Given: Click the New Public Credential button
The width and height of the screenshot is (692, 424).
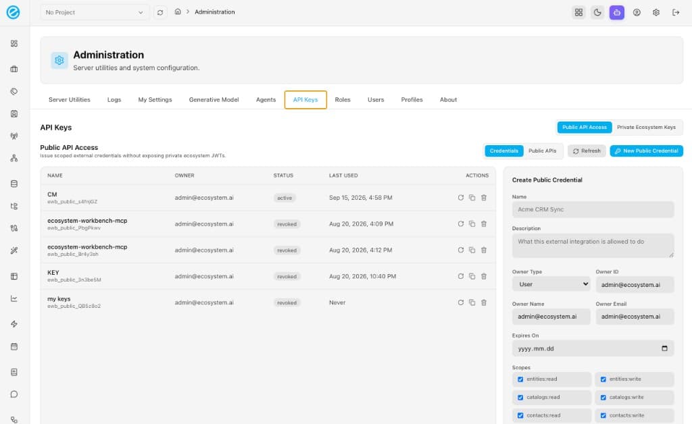Looking at the screenshot, I should click(647, 151).
